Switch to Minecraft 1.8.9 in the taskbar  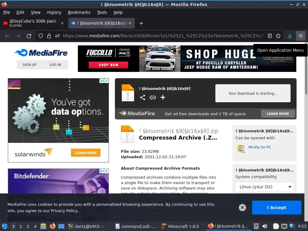(x=180, y=226)
